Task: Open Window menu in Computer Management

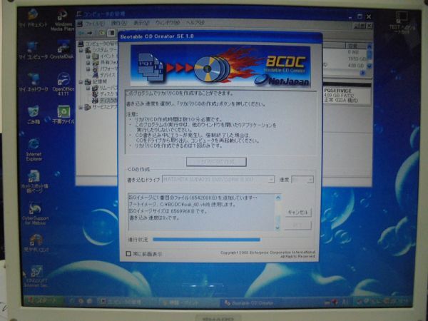Action: point(168,23)
